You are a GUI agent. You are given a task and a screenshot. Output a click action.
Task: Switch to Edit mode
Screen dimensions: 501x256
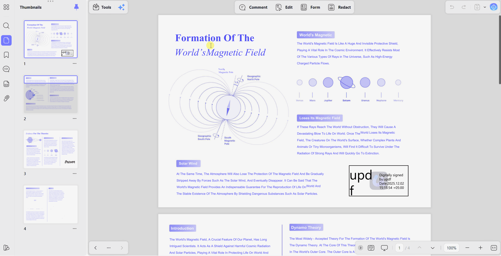click(284, 7)
